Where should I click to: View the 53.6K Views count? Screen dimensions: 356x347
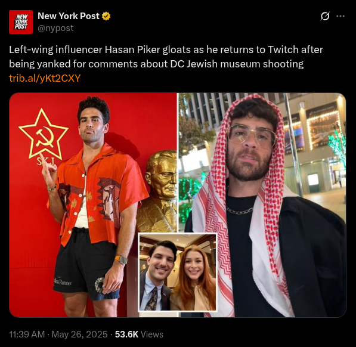(x=139, y=334)
